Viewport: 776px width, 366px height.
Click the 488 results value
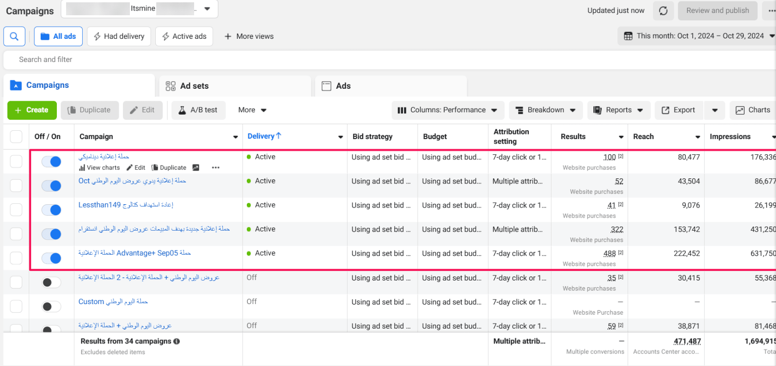coord(610,253)
